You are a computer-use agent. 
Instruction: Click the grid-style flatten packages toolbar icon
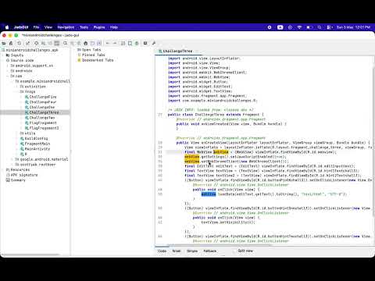point(57,43)
